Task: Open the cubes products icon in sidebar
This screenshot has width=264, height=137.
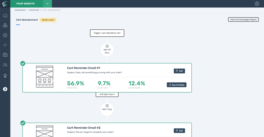Action: (5, 25)
